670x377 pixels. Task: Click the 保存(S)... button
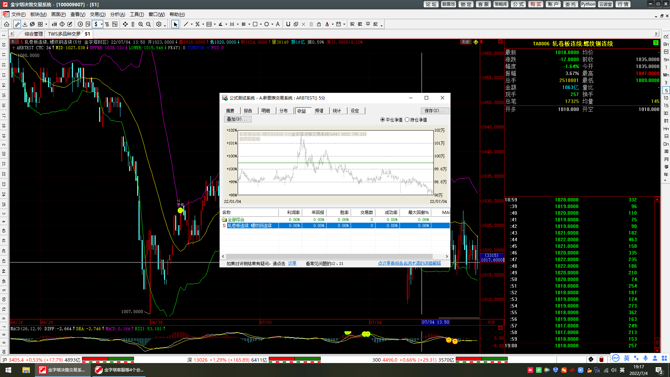coord(434,111)
